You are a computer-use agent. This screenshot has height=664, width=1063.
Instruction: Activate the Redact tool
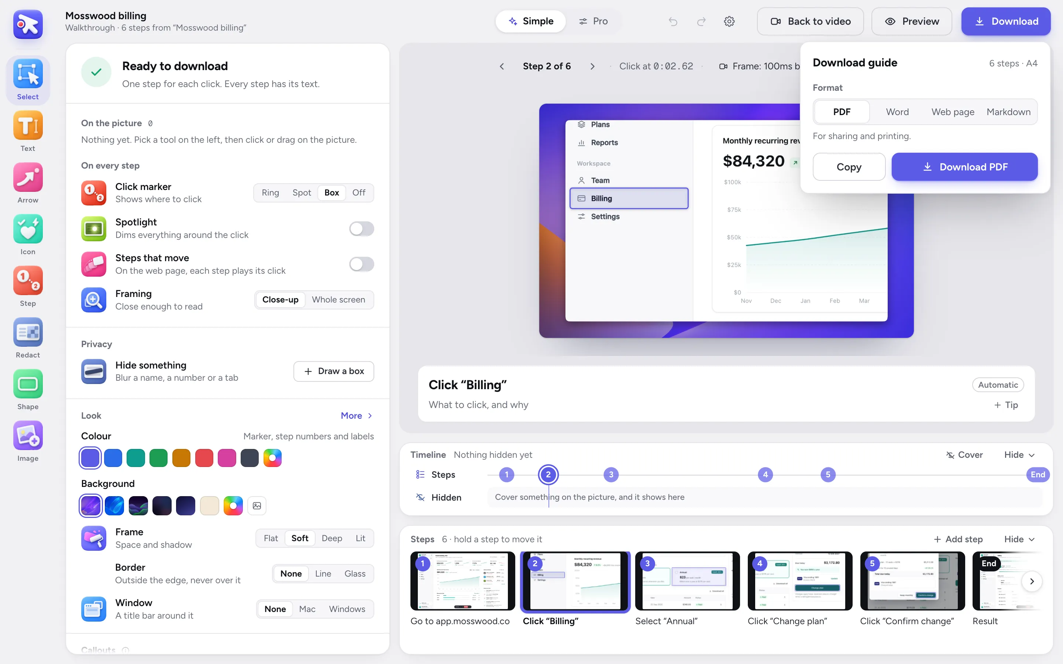click(x=28, y=338)
